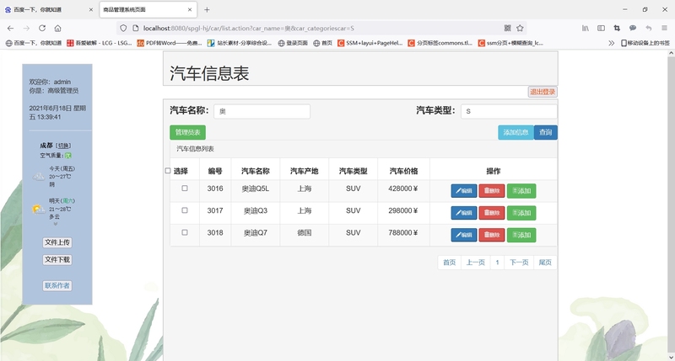
Task: Tick the checkbox for car 3016
Action: pos(185,188)
